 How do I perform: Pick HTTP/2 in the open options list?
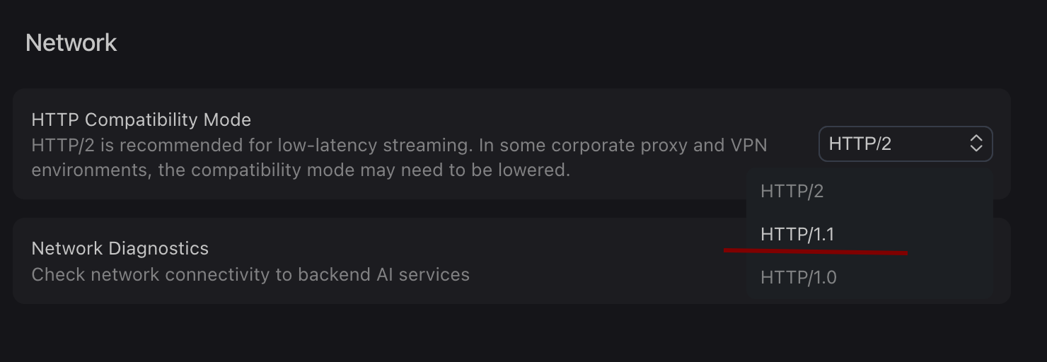(792, 191)
